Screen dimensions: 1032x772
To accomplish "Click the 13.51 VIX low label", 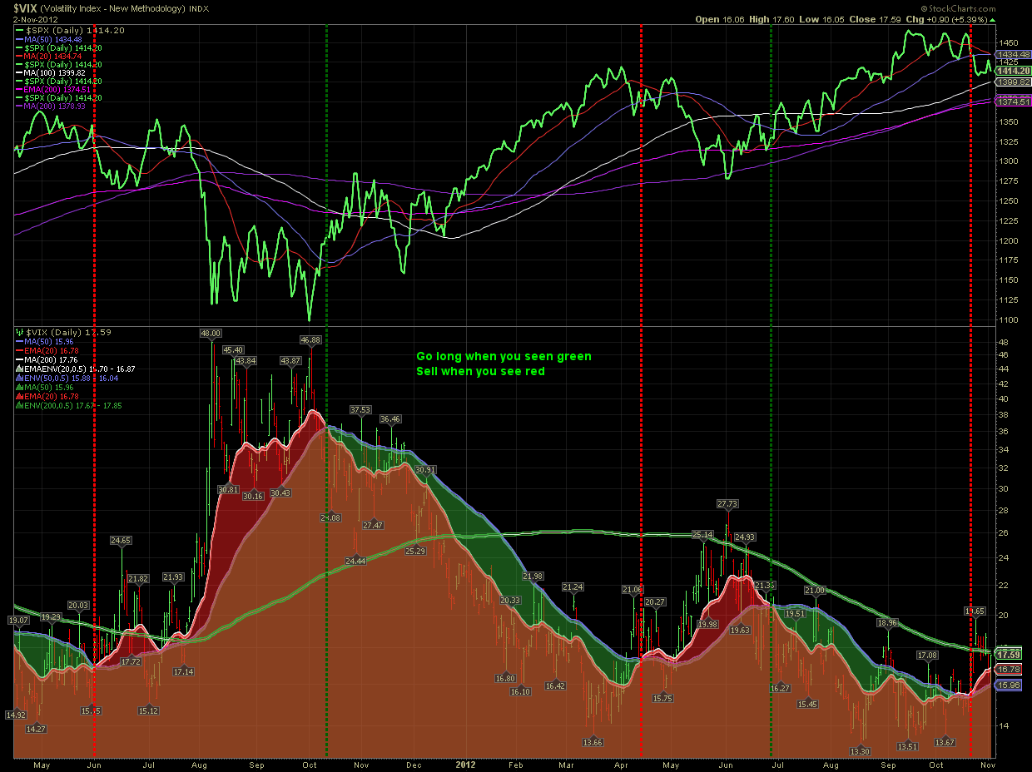I will tap(907, 746).
